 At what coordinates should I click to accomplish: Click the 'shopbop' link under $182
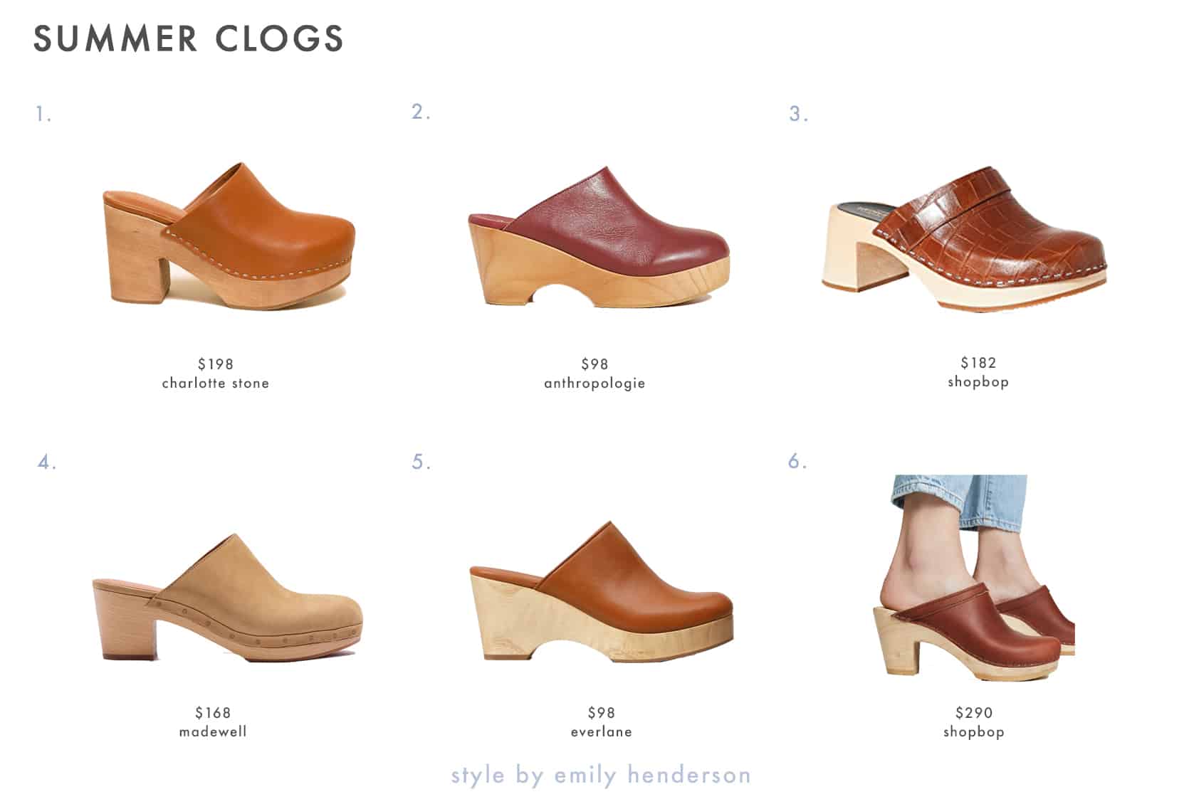tap(978, 382)
